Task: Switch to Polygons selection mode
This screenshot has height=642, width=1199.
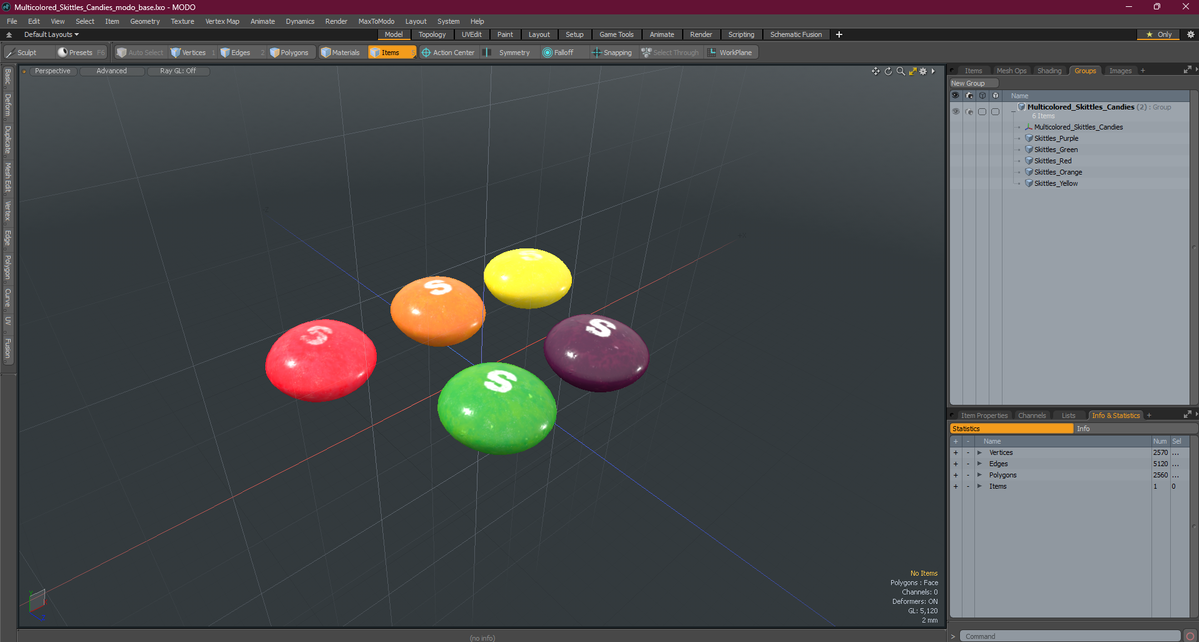Action: (x=292, y=53)
